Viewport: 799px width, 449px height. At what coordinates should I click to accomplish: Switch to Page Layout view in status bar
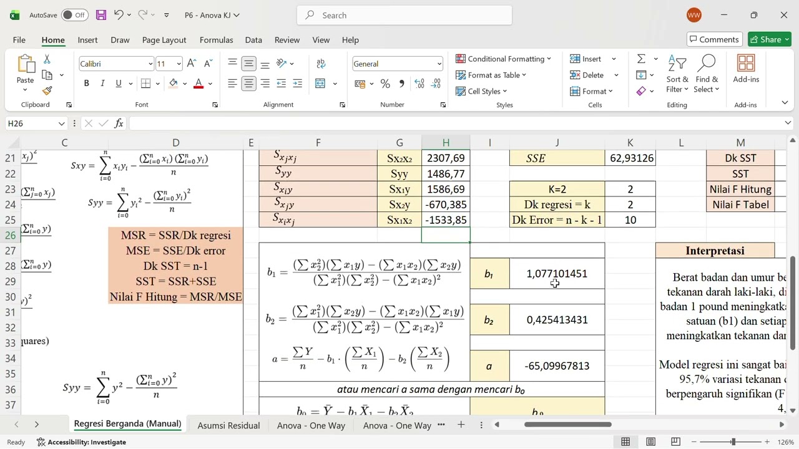(x=650, y=442)
